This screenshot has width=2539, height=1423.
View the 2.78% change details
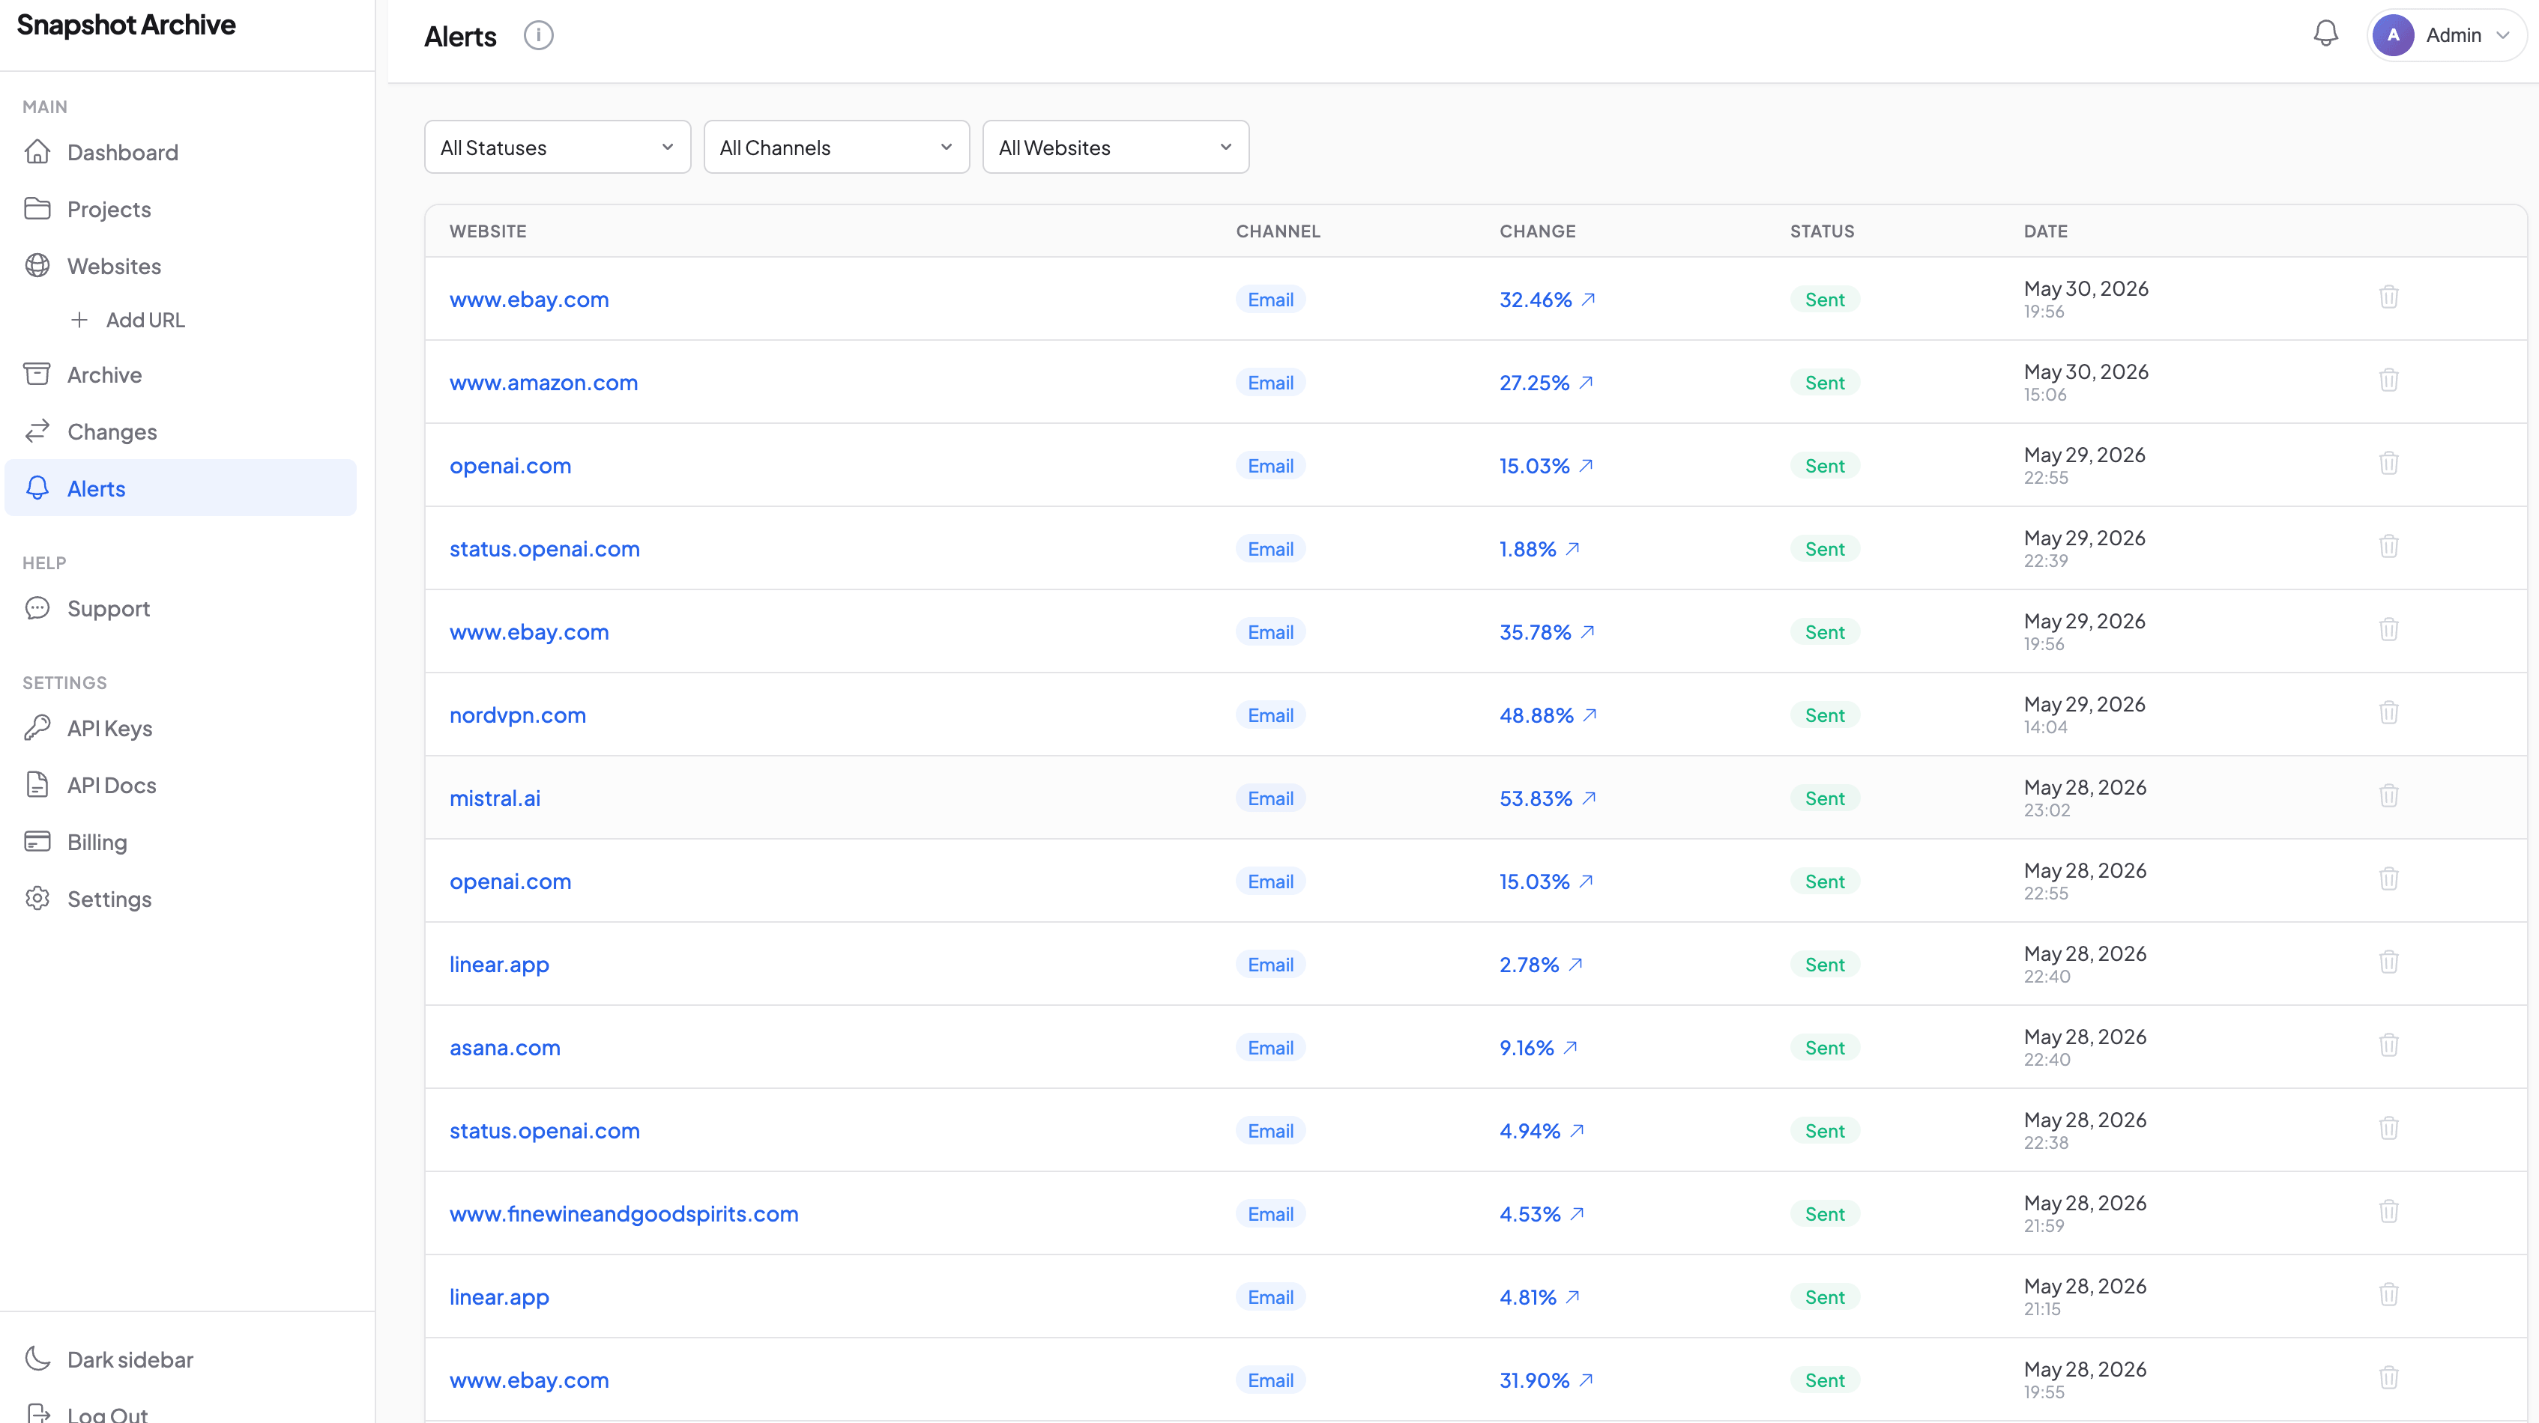click(x=1541, y=965)
